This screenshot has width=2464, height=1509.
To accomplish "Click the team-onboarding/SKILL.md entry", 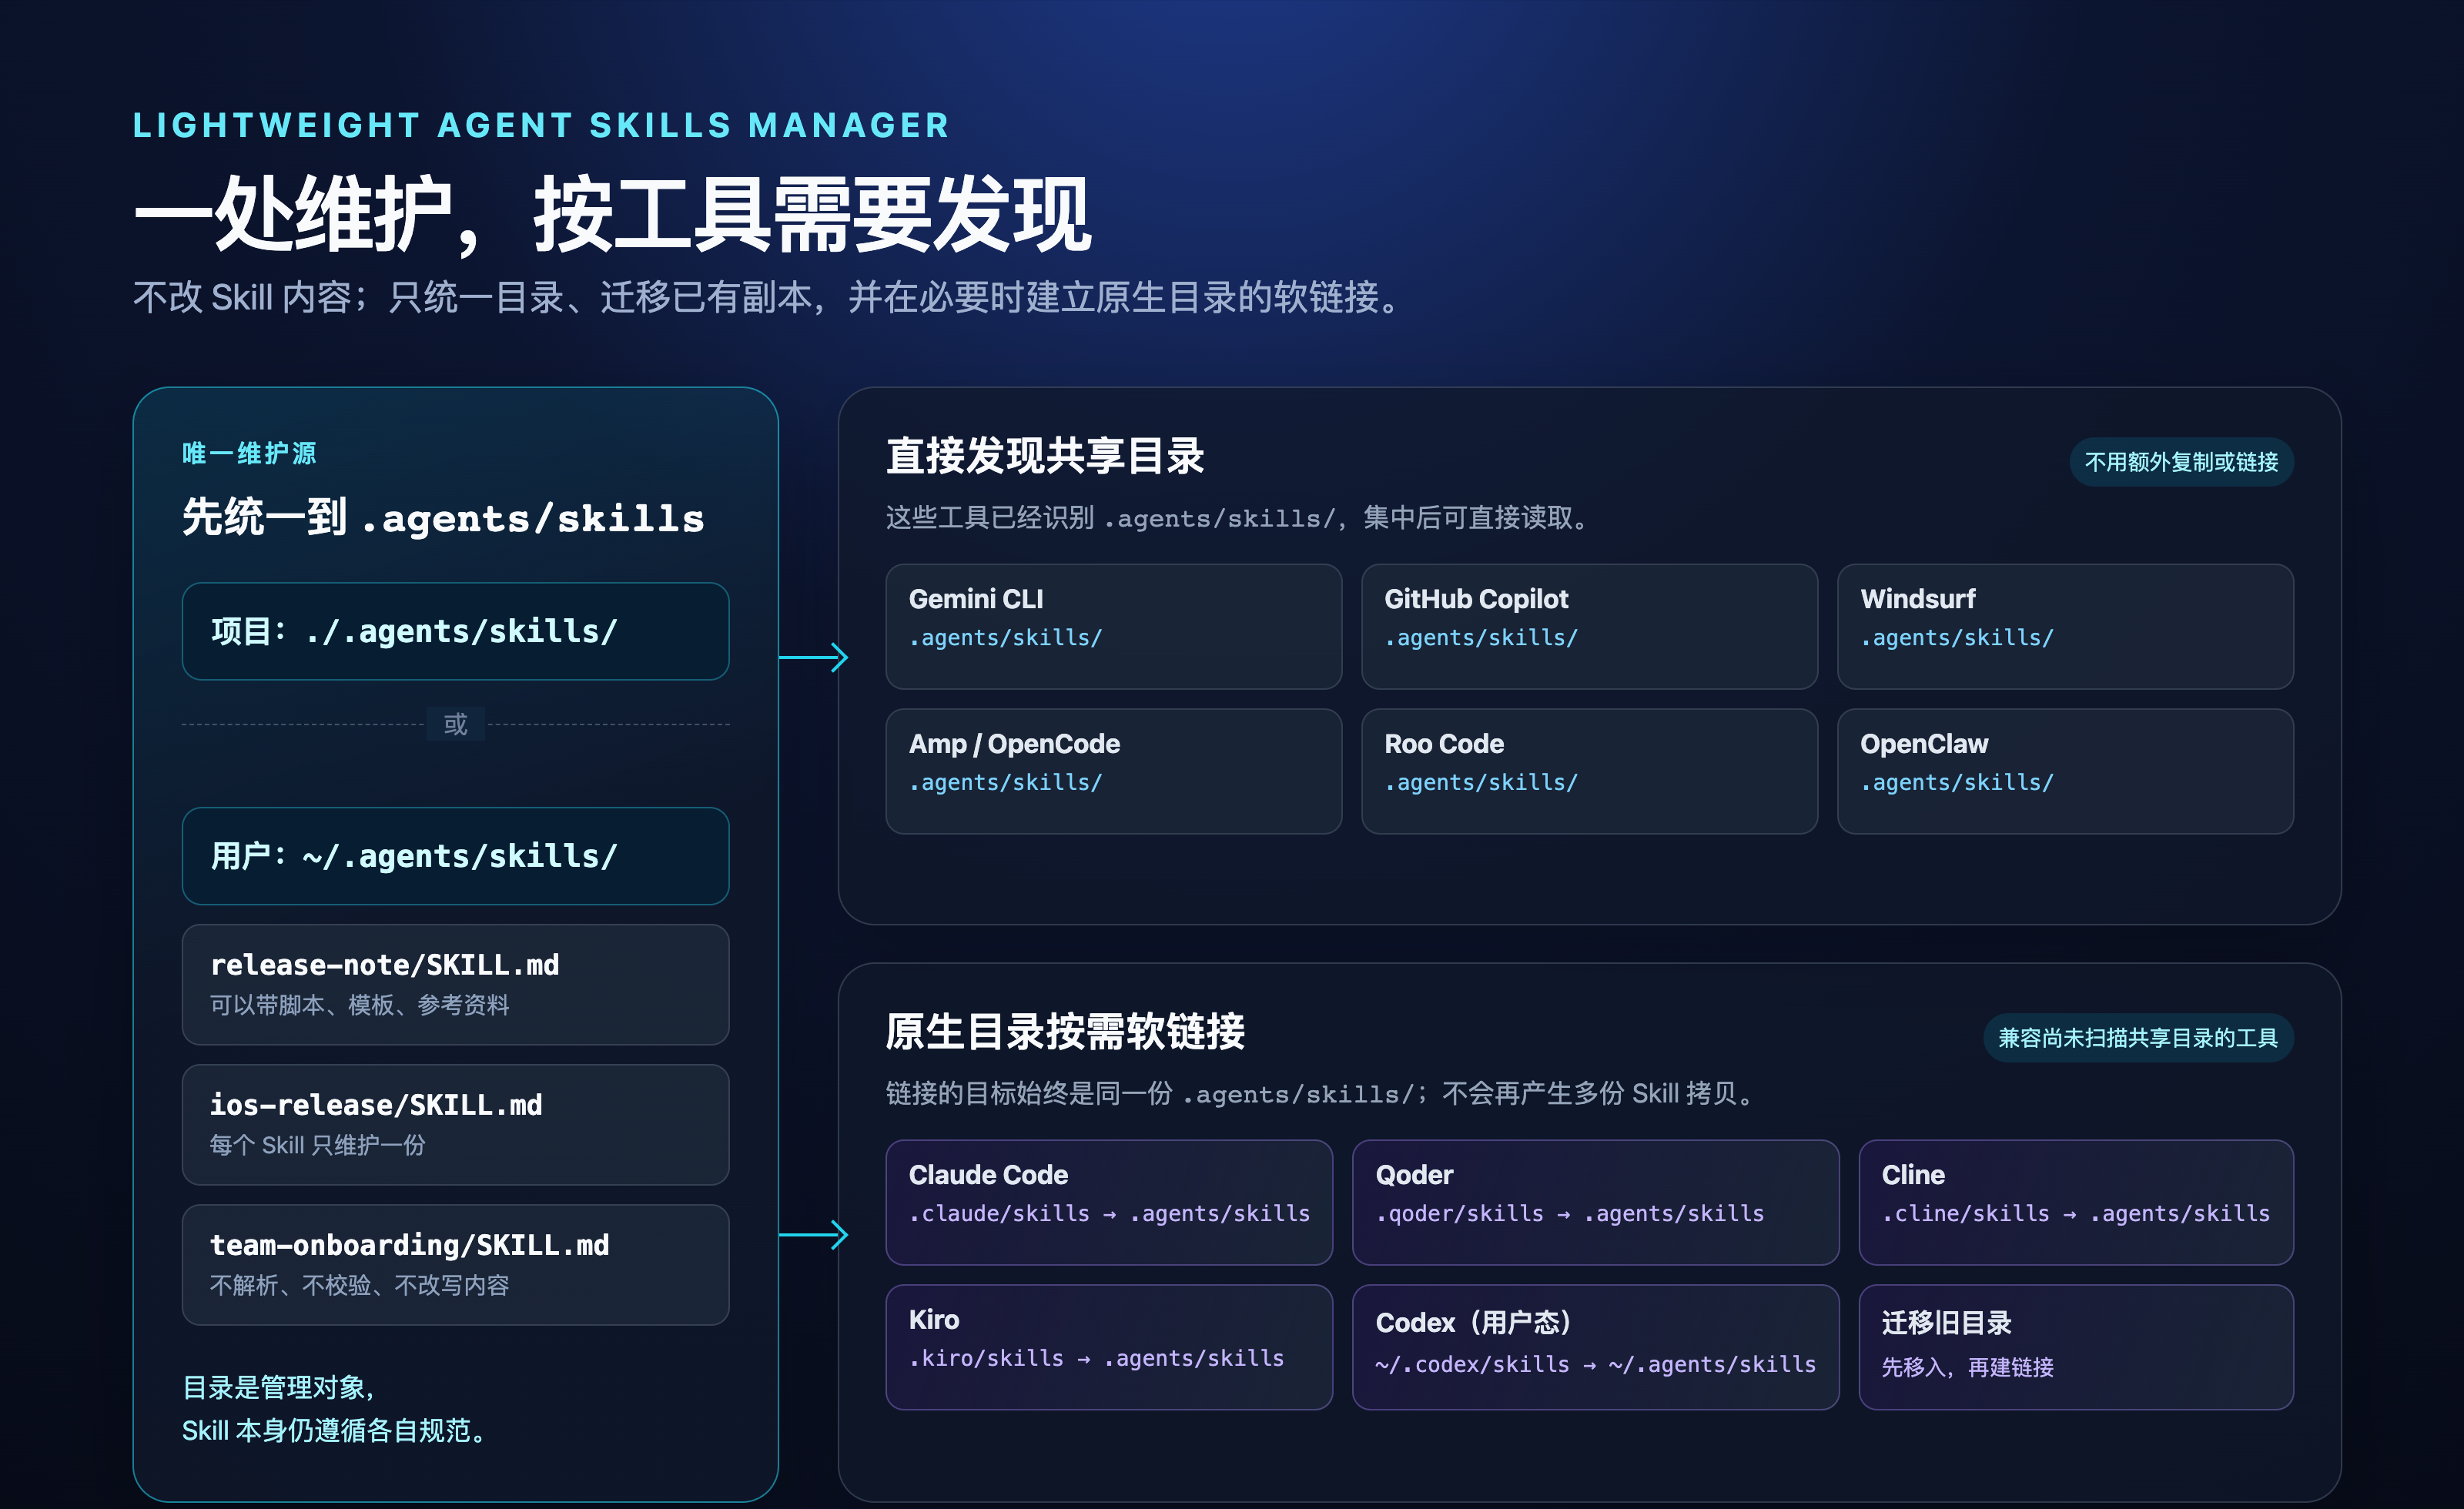I will (x=455, y=1265).
